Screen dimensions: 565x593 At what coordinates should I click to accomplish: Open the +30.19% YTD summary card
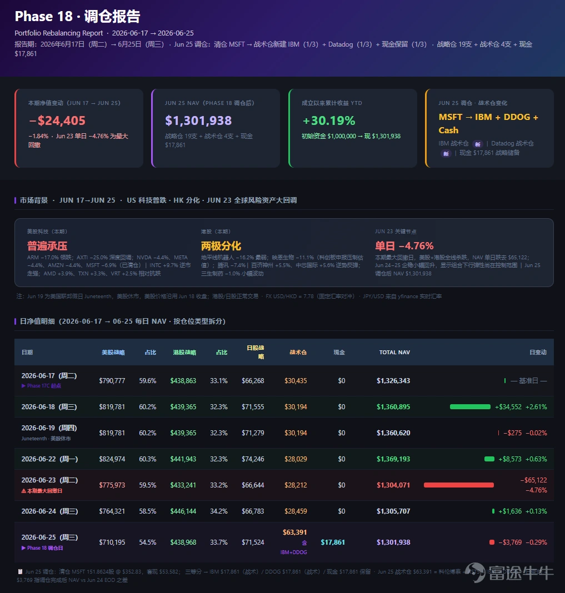pyautogui.click(x=353, y=128)
